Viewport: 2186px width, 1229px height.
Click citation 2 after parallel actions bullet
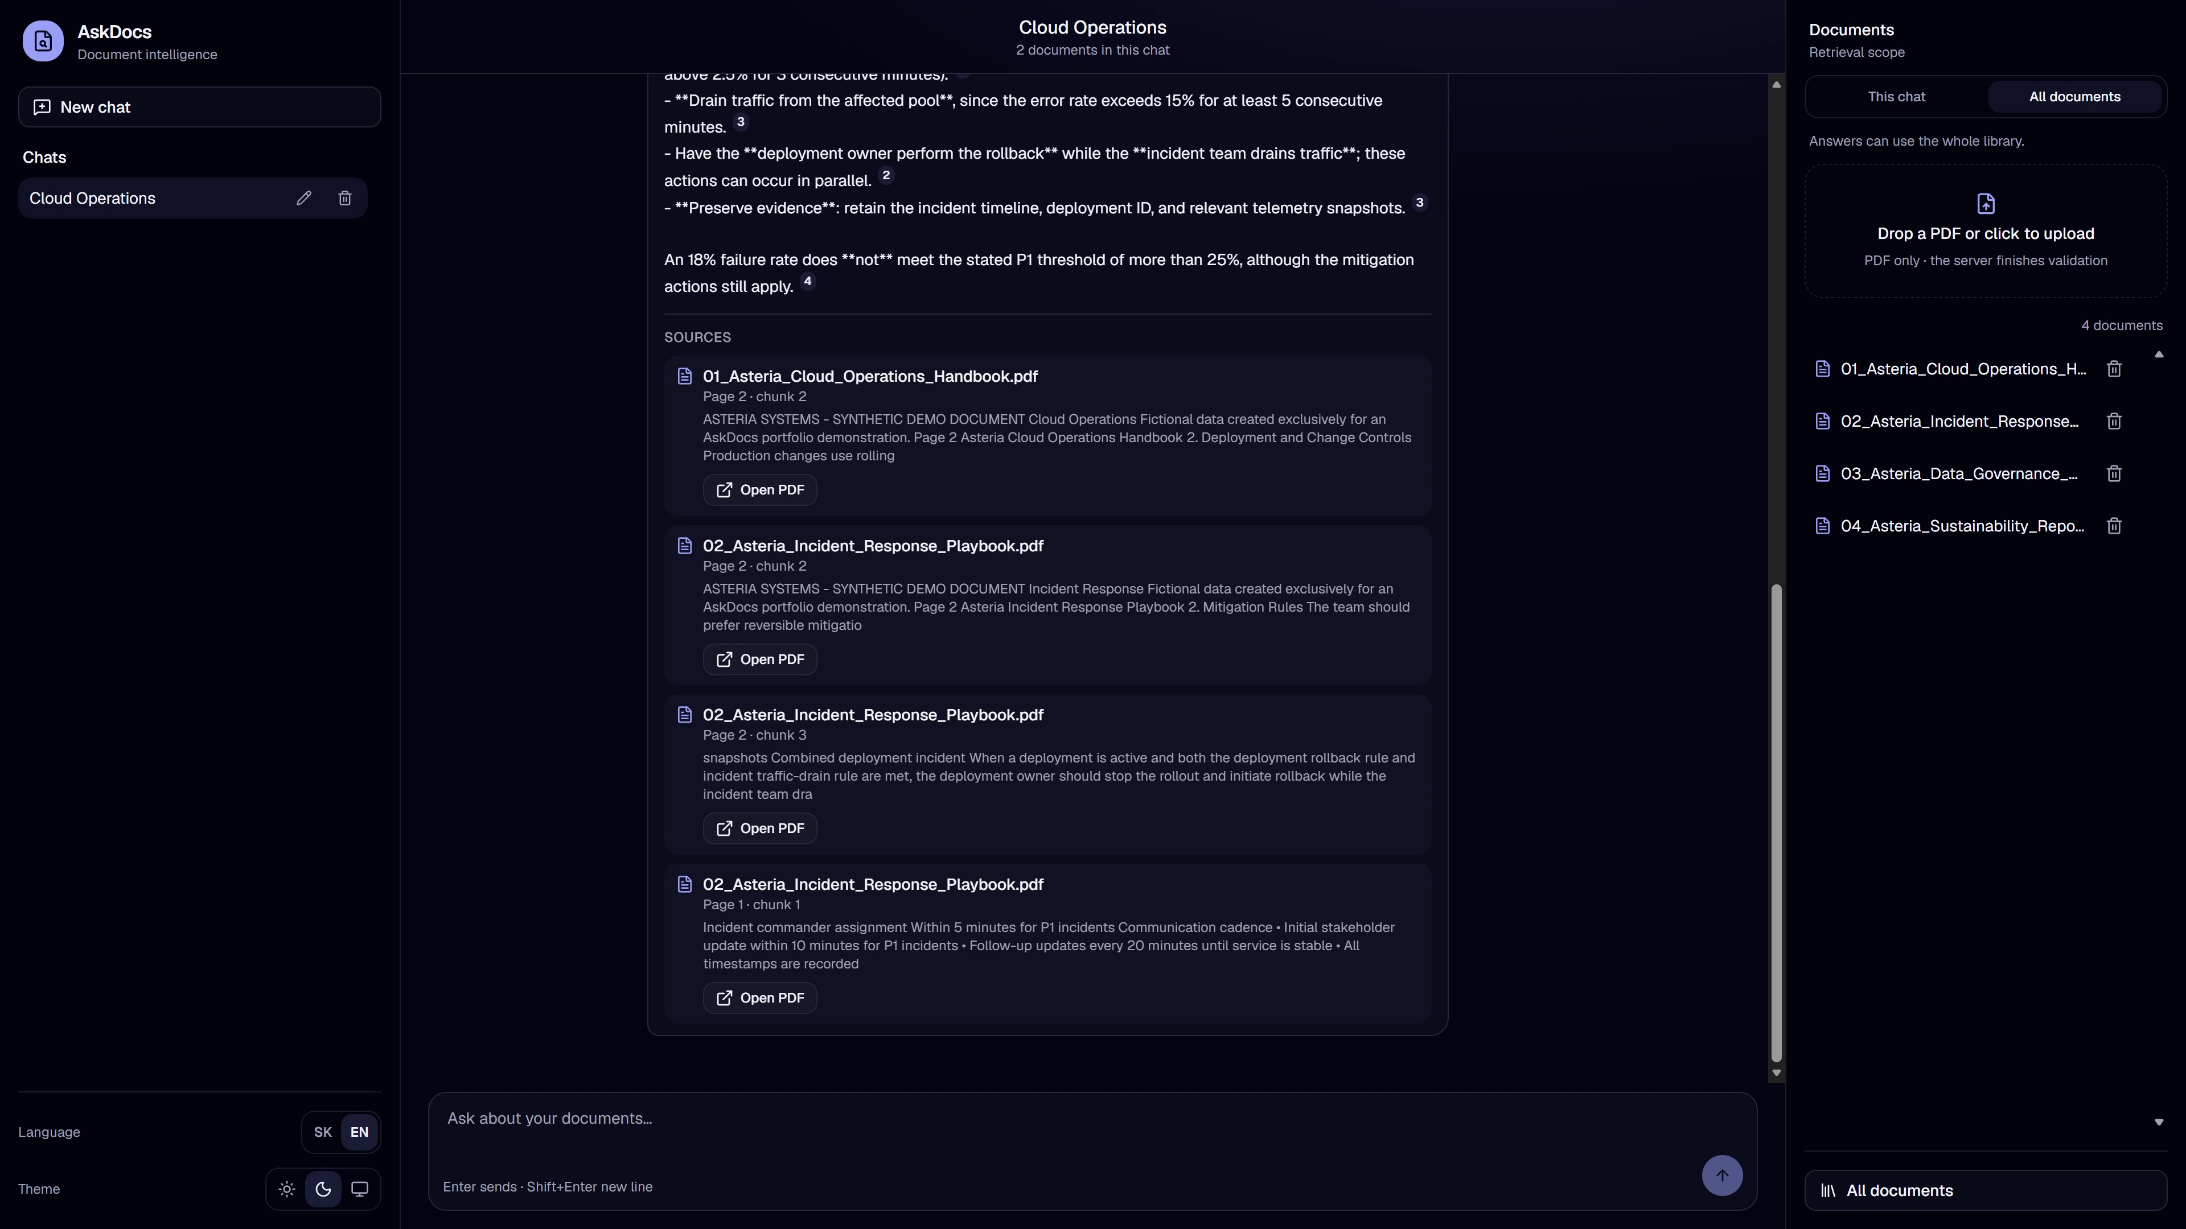coord(886,176)
